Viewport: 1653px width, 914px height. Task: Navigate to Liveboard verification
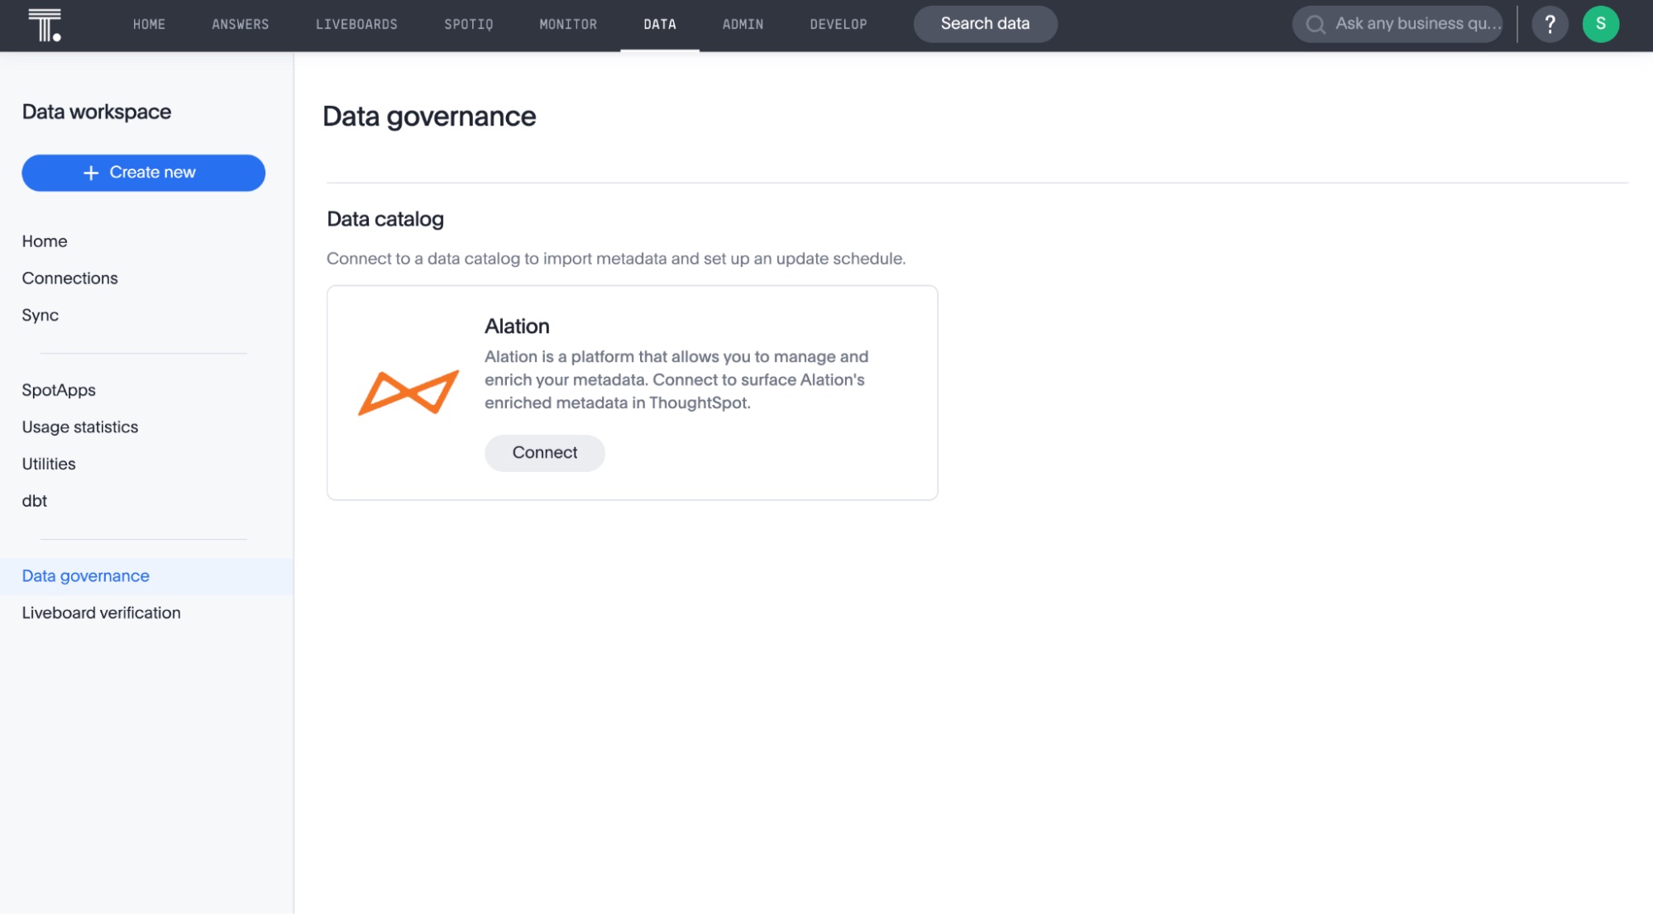(102, 613)
